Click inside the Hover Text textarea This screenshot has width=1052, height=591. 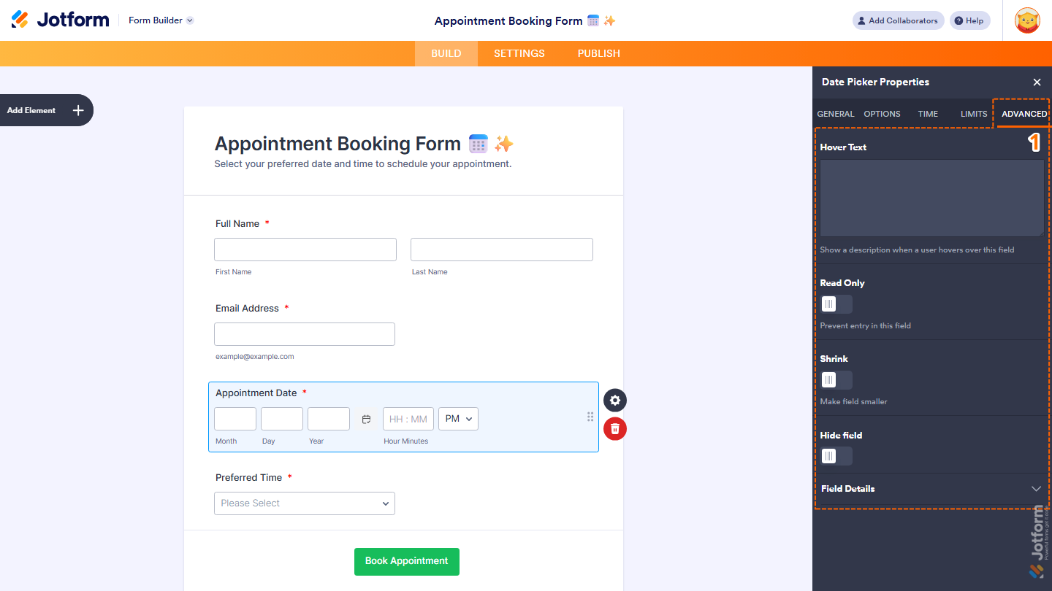point(931,198)
